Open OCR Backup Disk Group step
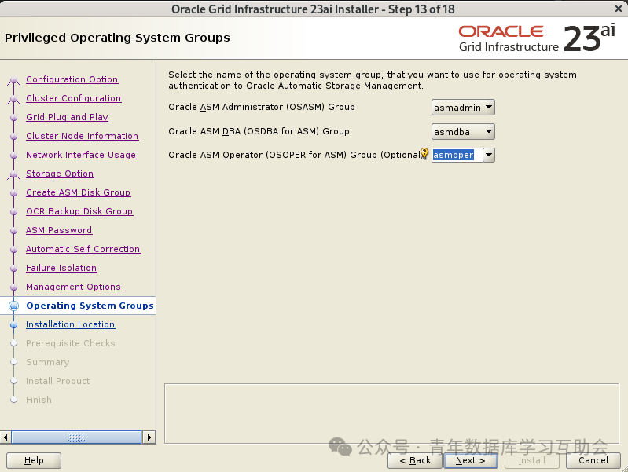 tap(79, 211)
